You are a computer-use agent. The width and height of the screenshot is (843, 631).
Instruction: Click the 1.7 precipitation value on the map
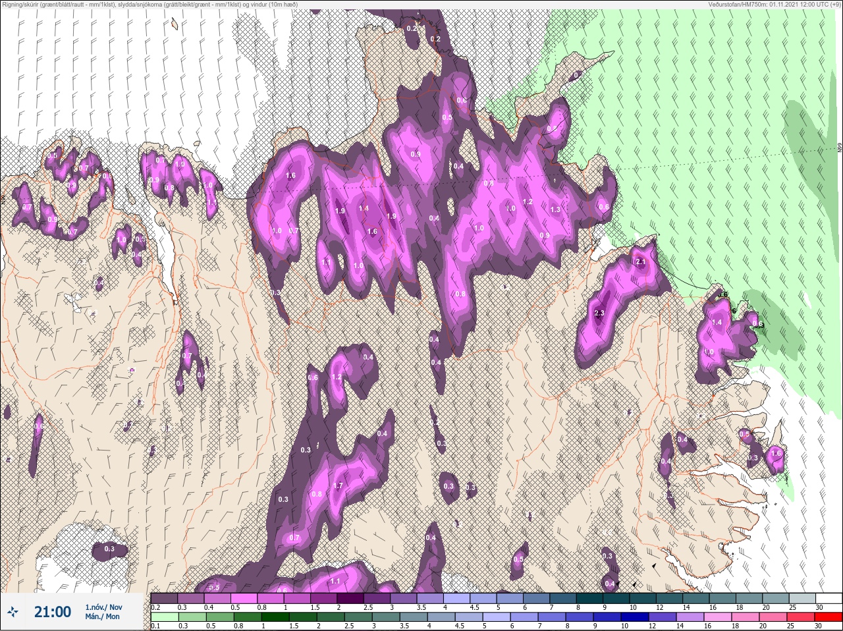[338, 486]
